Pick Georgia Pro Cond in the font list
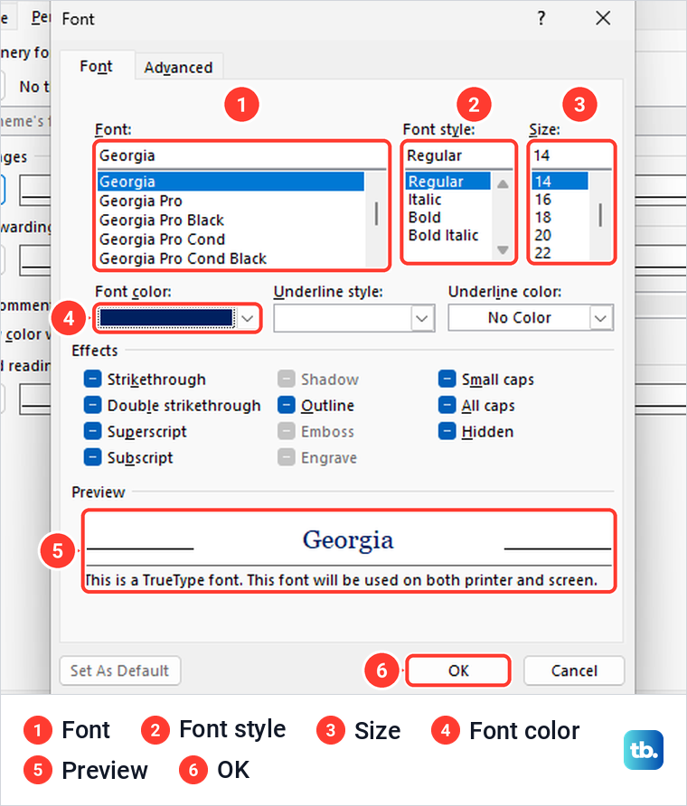687x806 pixels. 231,239
